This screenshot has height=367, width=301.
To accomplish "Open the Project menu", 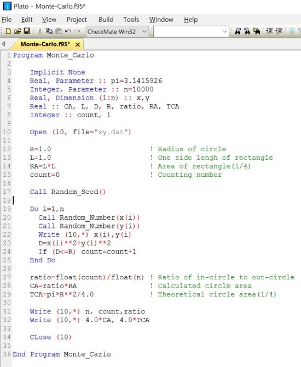I will pyautogui.click(x=77, y=20).
